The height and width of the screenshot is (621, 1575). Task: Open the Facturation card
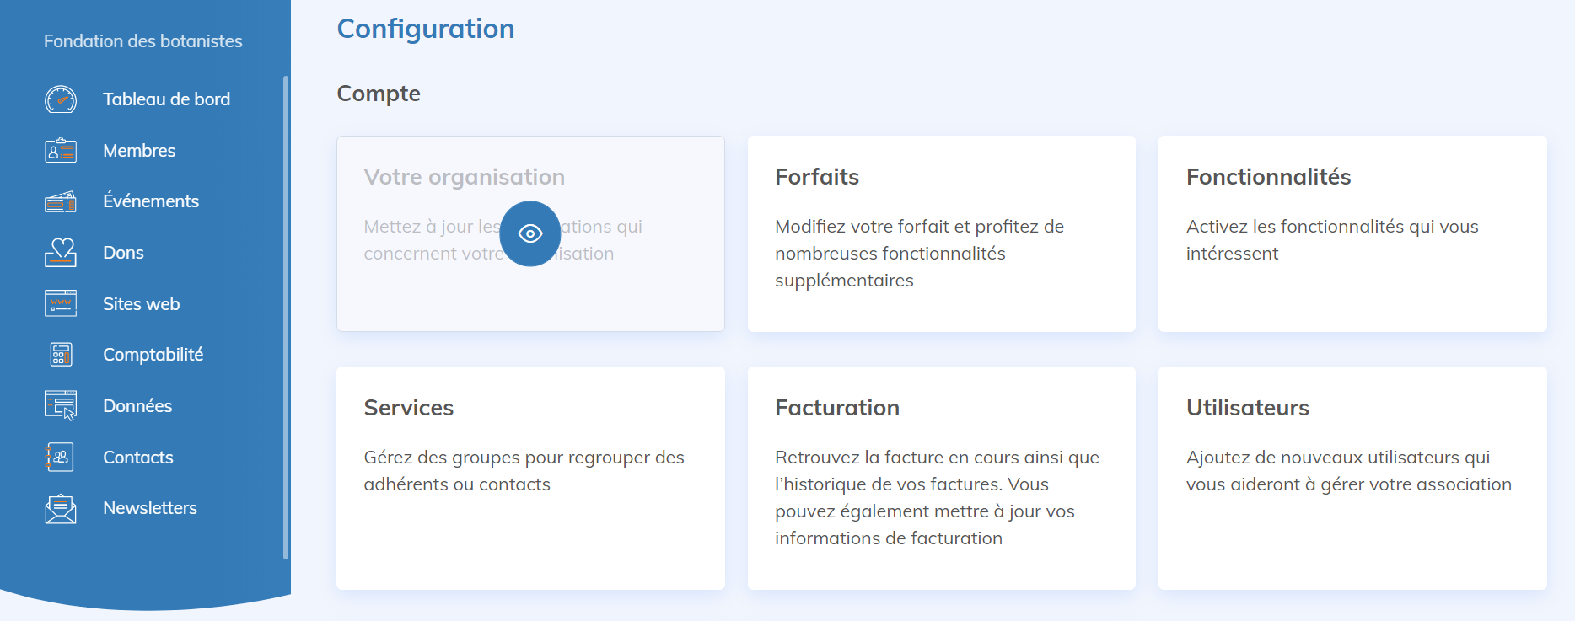(941, 478)
